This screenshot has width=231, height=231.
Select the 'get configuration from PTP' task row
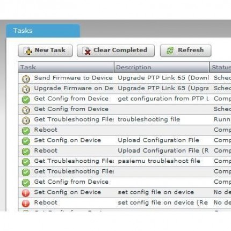tap(125, 99)
